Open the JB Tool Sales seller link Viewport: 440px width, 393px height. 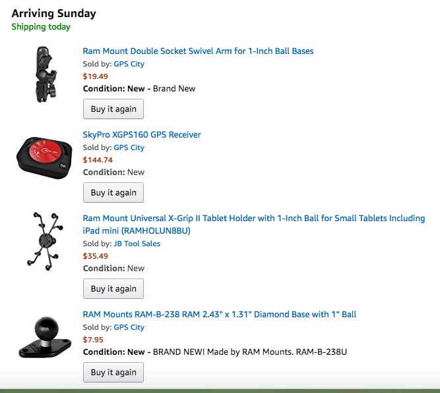pyautogui.click(x=137, y=244)
